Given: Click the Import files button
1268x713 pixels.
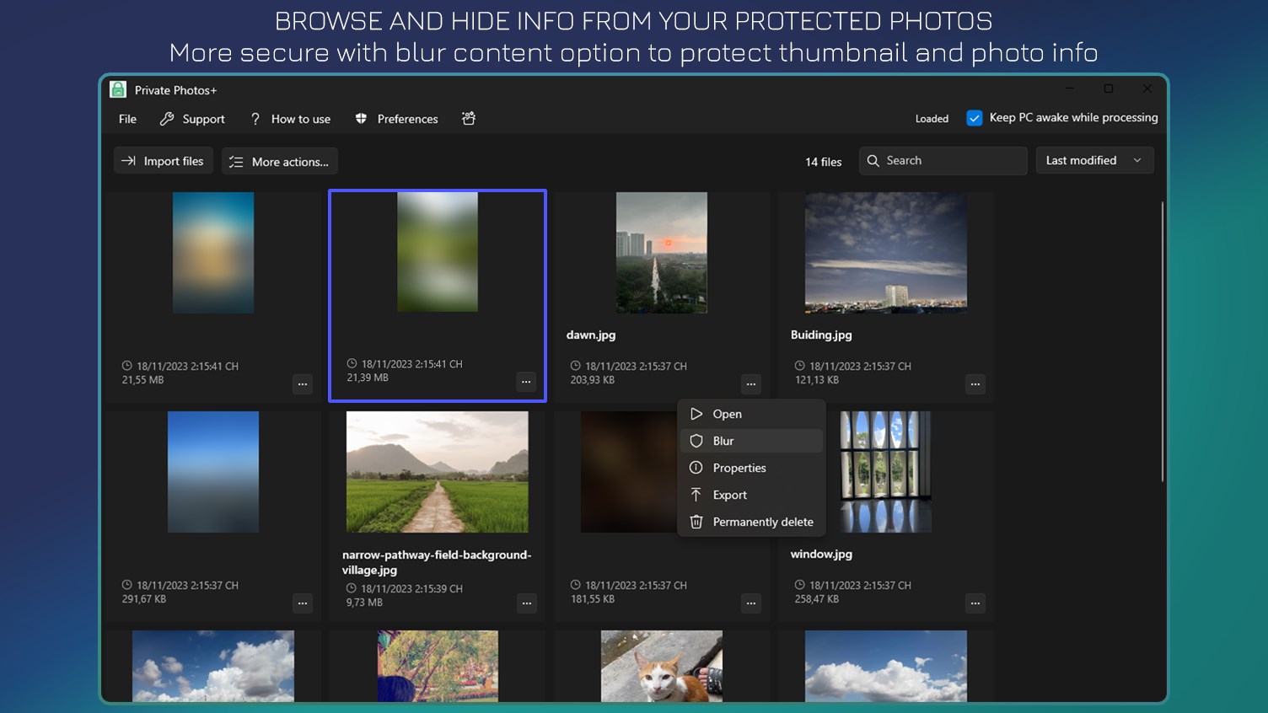Looking at the screenshot, I should coord(164,161).
